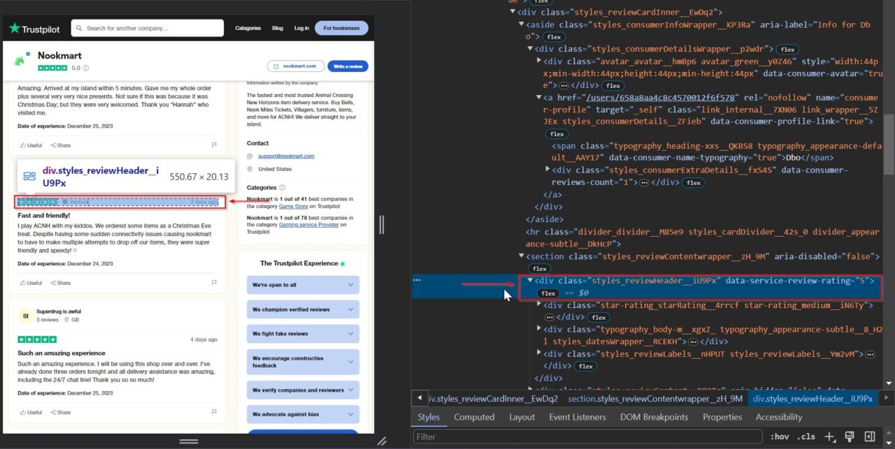Switch to the DOM Breakpoints tab
The image size is (895, 449).
tap(654, 417)
